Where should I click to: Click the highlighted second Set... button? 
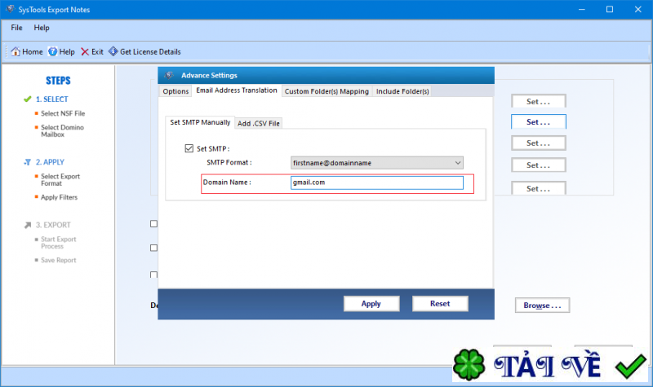[538, 121]
